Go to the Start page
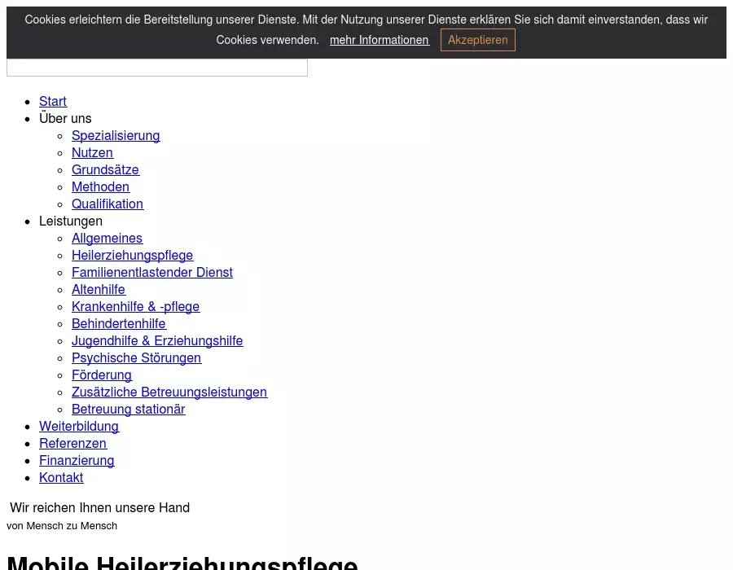733x570 pixels. click(x=53, y=101)
